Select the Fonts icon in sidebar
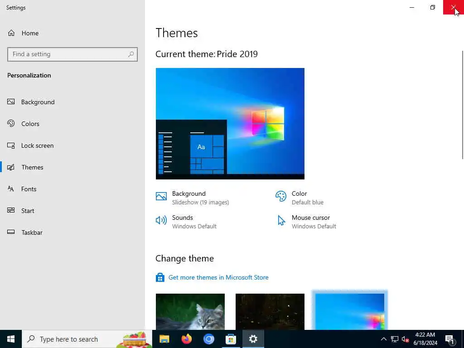 (11, 189)
